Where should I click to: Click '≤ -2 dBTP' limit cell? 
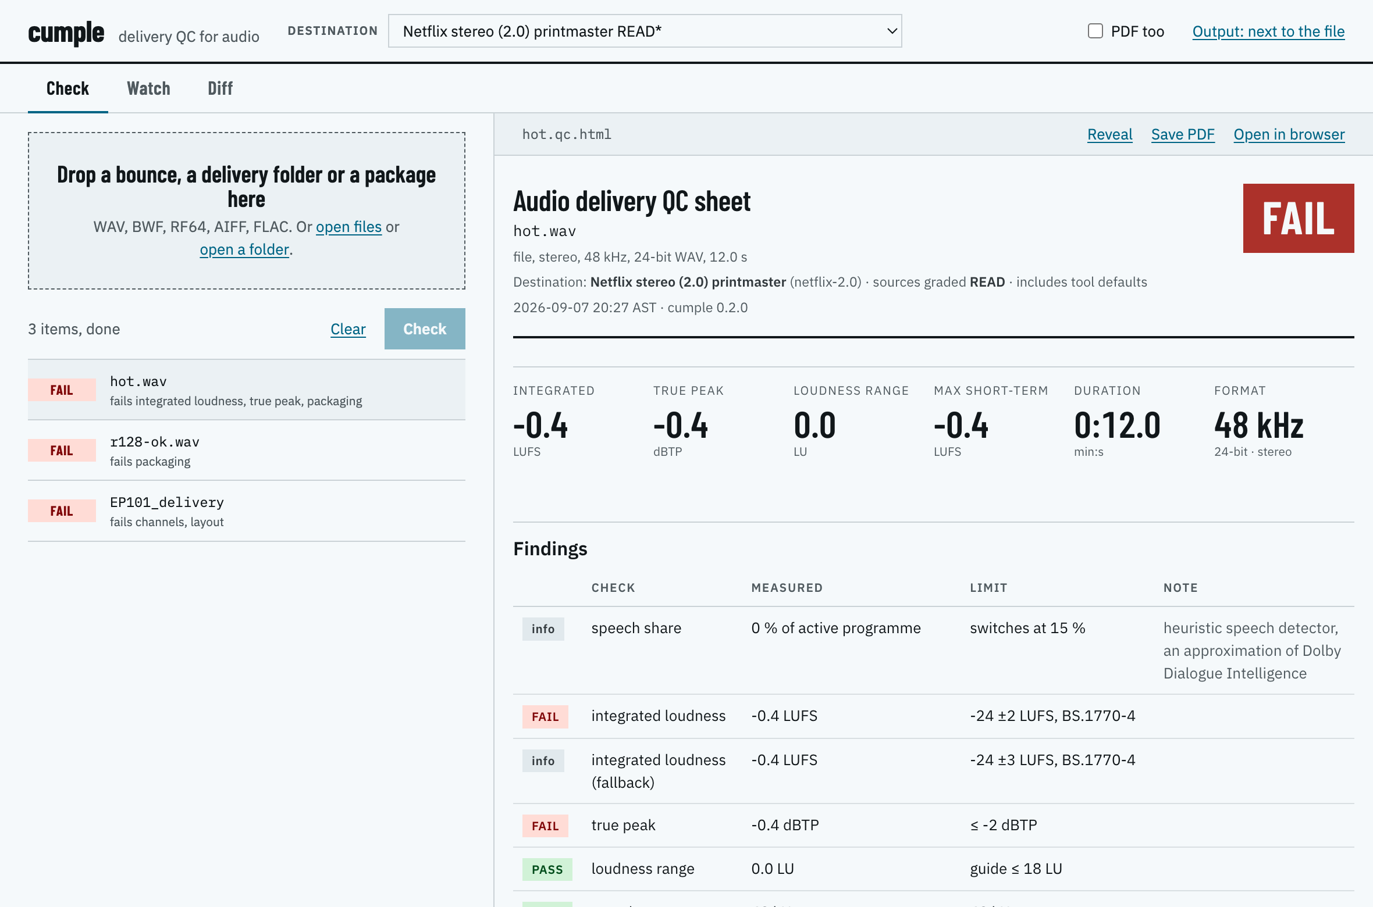click(x=1004, y=825)
